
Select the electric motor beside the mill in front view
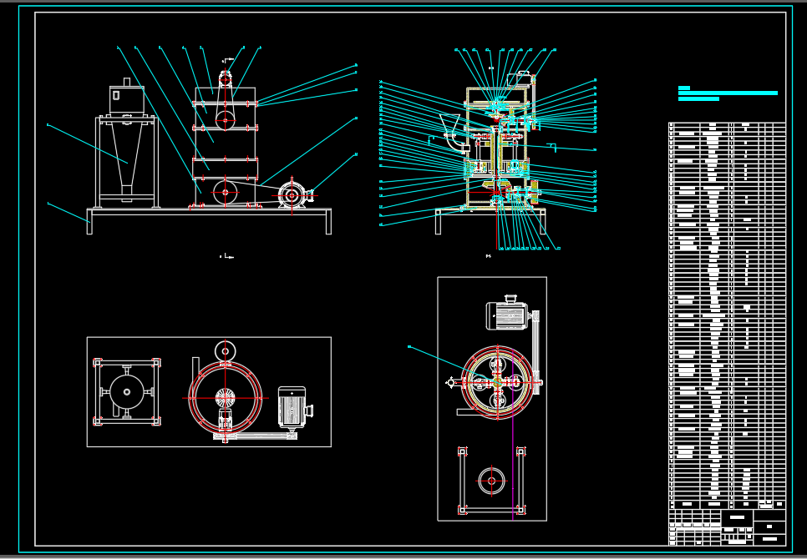[x=293, y=195]
